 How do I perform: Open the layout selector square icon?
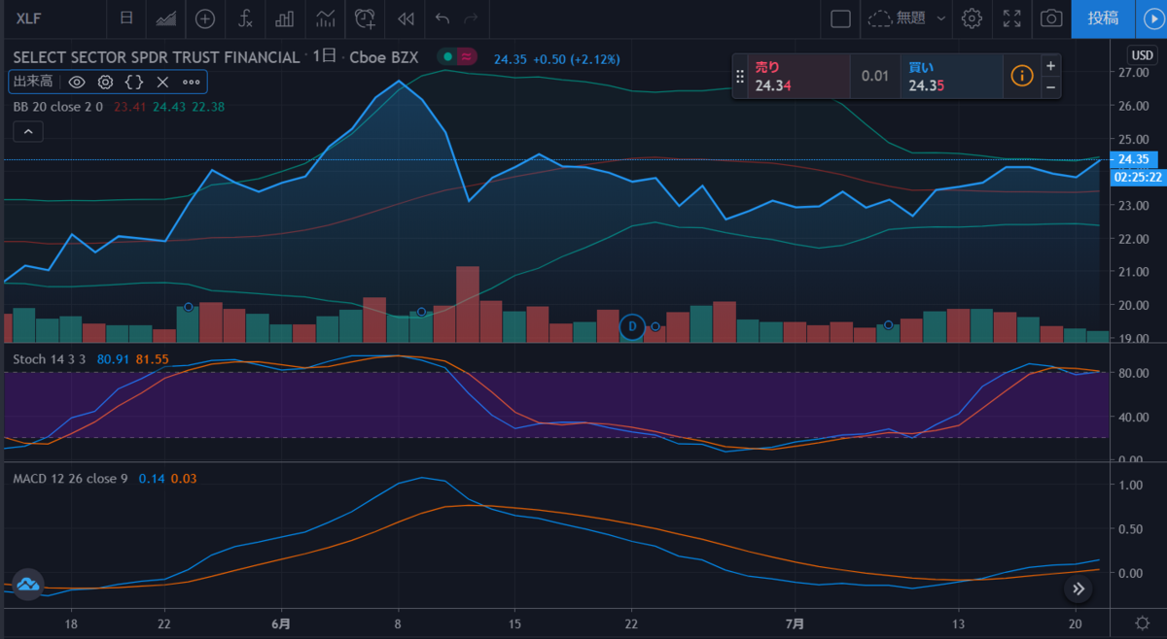coord(841,18)
